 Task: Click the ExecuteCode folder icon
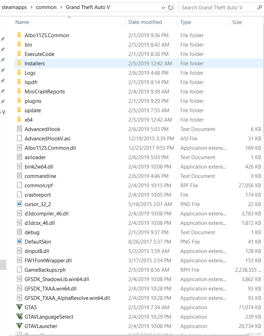19,54
